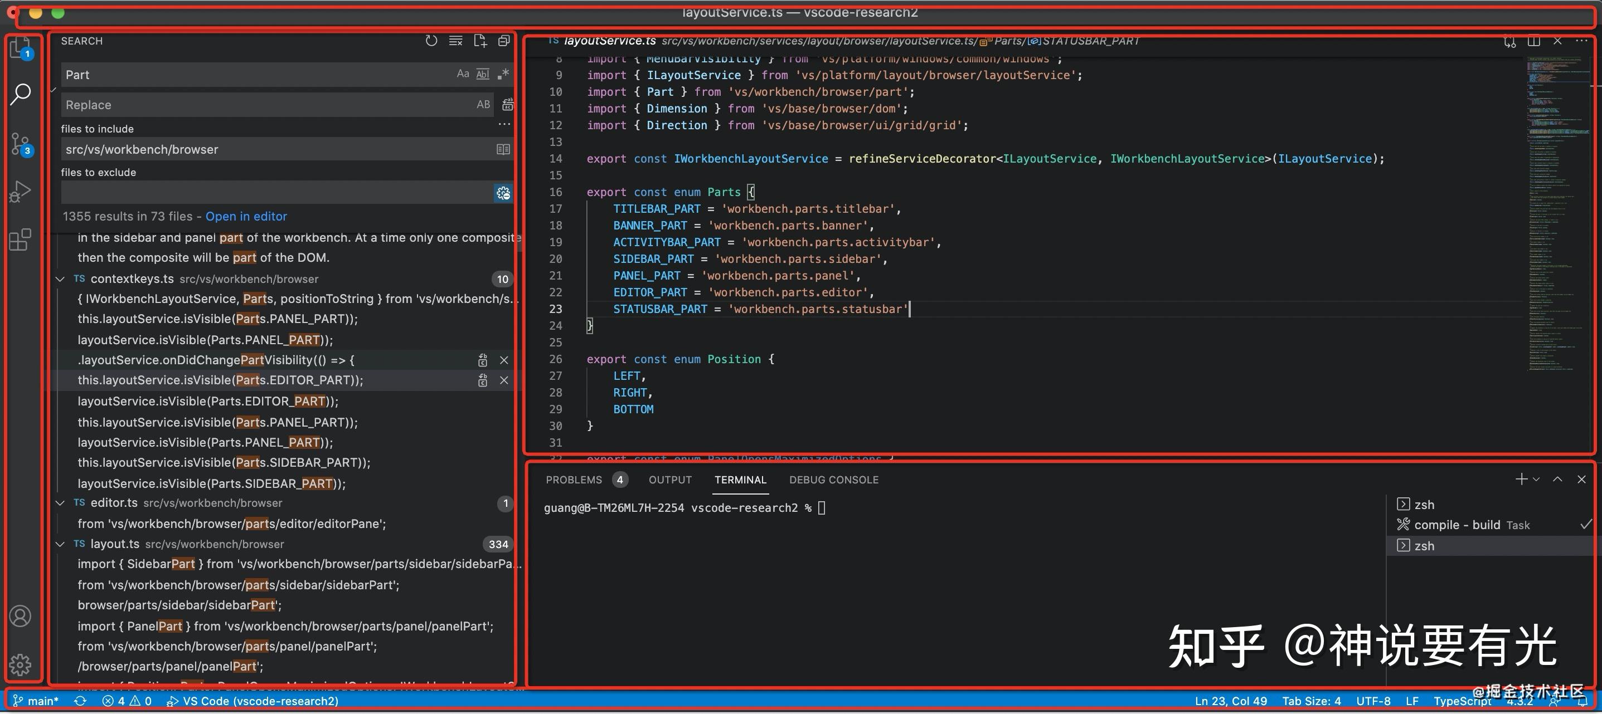This screenshot has height=714, width=1602.
Task: Toggle Use Regular Expression option
Action: coord(503,74)
